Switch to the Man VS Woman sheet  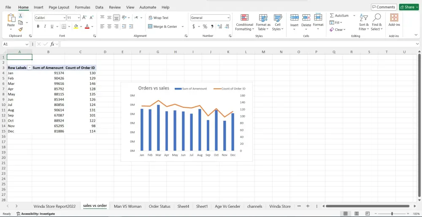click(x=127, y=206)
